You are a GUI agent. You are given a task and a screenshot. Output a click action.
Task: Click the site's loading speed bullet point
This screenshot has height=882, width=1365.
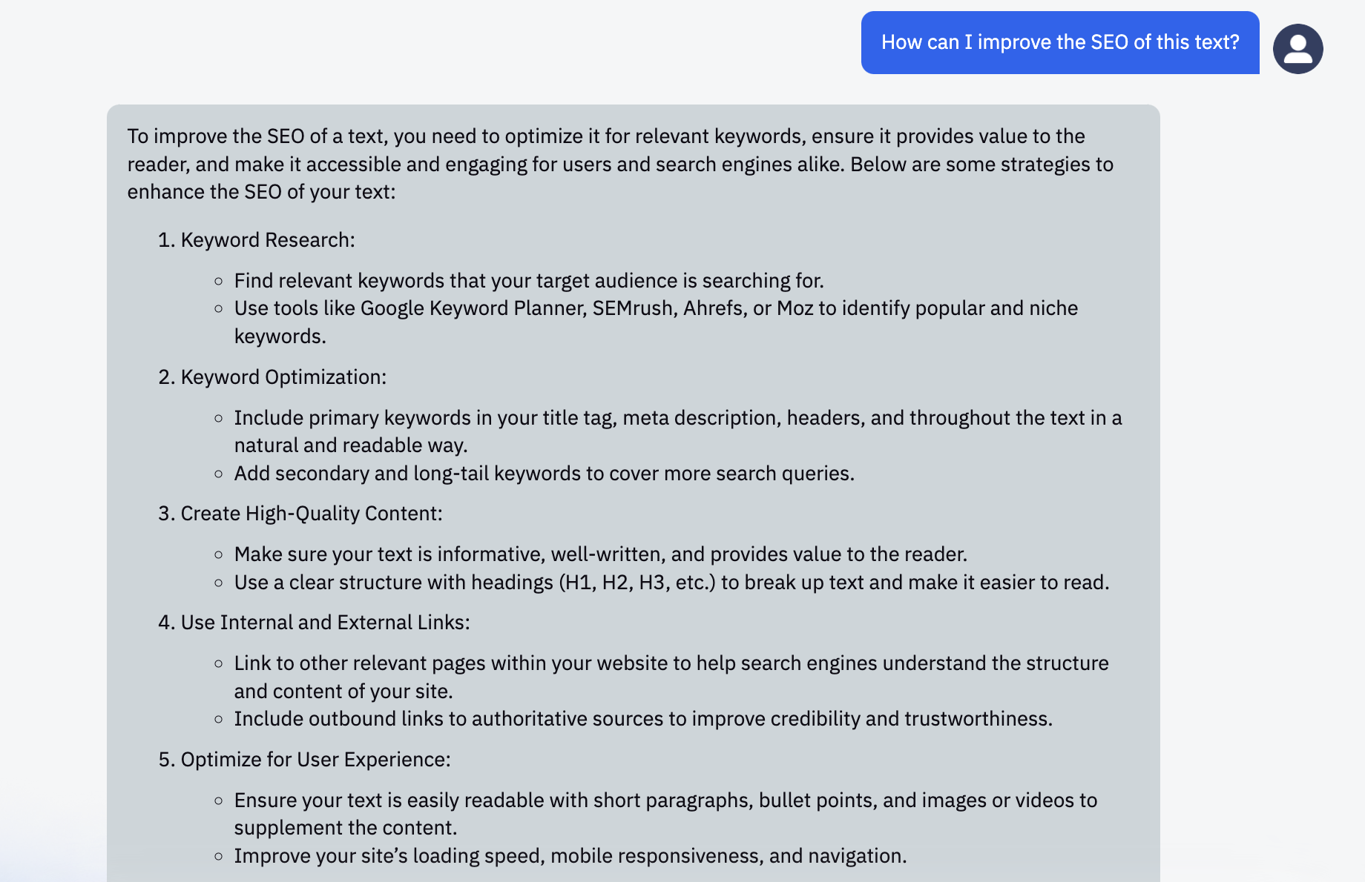pyautogui.click(x=570, y=856)
